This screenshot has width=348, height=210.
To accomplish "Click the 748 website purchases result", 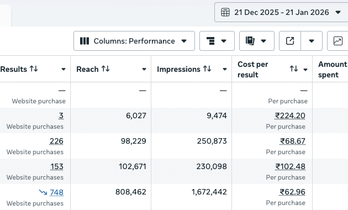I will pos(56,192).
